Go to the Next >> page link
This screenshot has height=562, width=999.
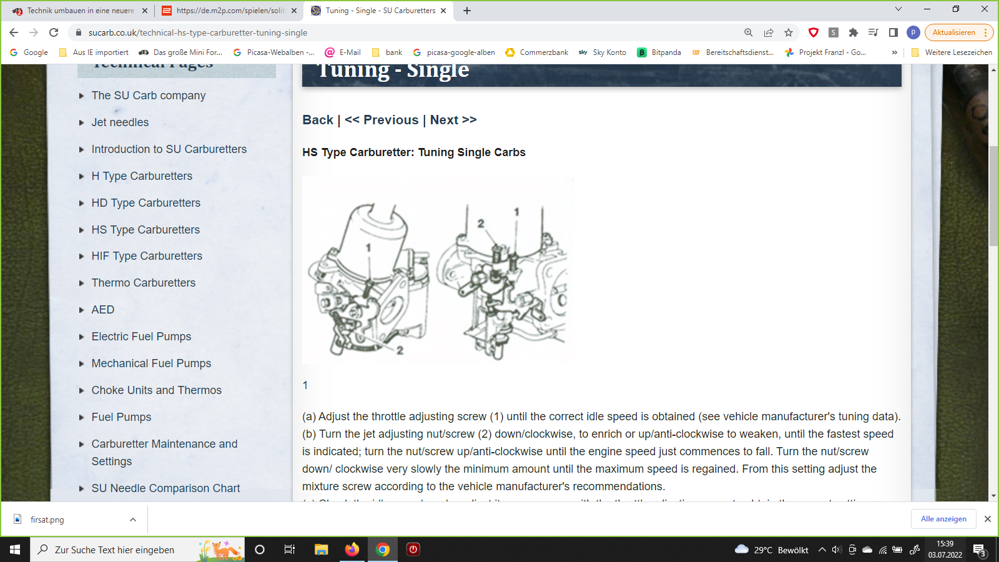click(453, 120)
